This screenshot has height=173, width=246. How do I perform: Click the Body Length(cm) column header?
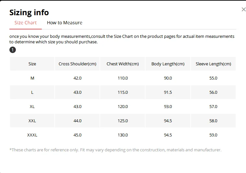pos(168,64)
